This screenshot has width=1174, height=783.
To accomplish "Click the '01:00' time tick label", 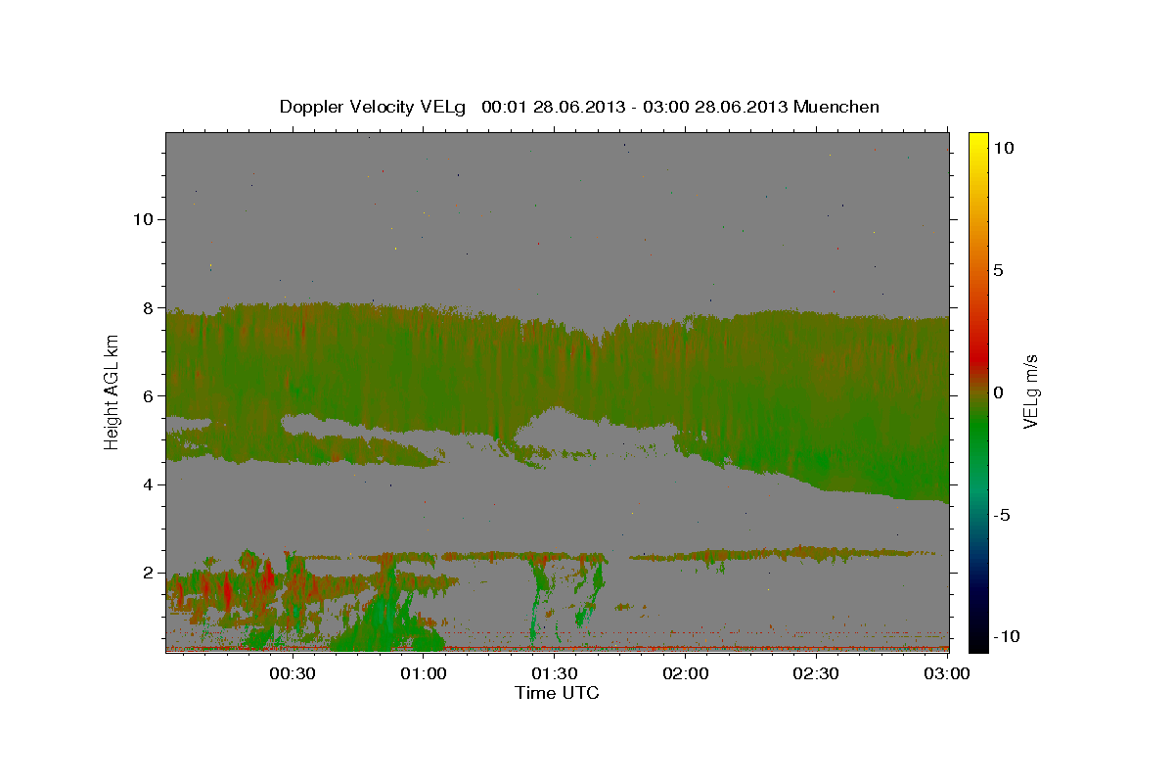I will click(426, 674).
